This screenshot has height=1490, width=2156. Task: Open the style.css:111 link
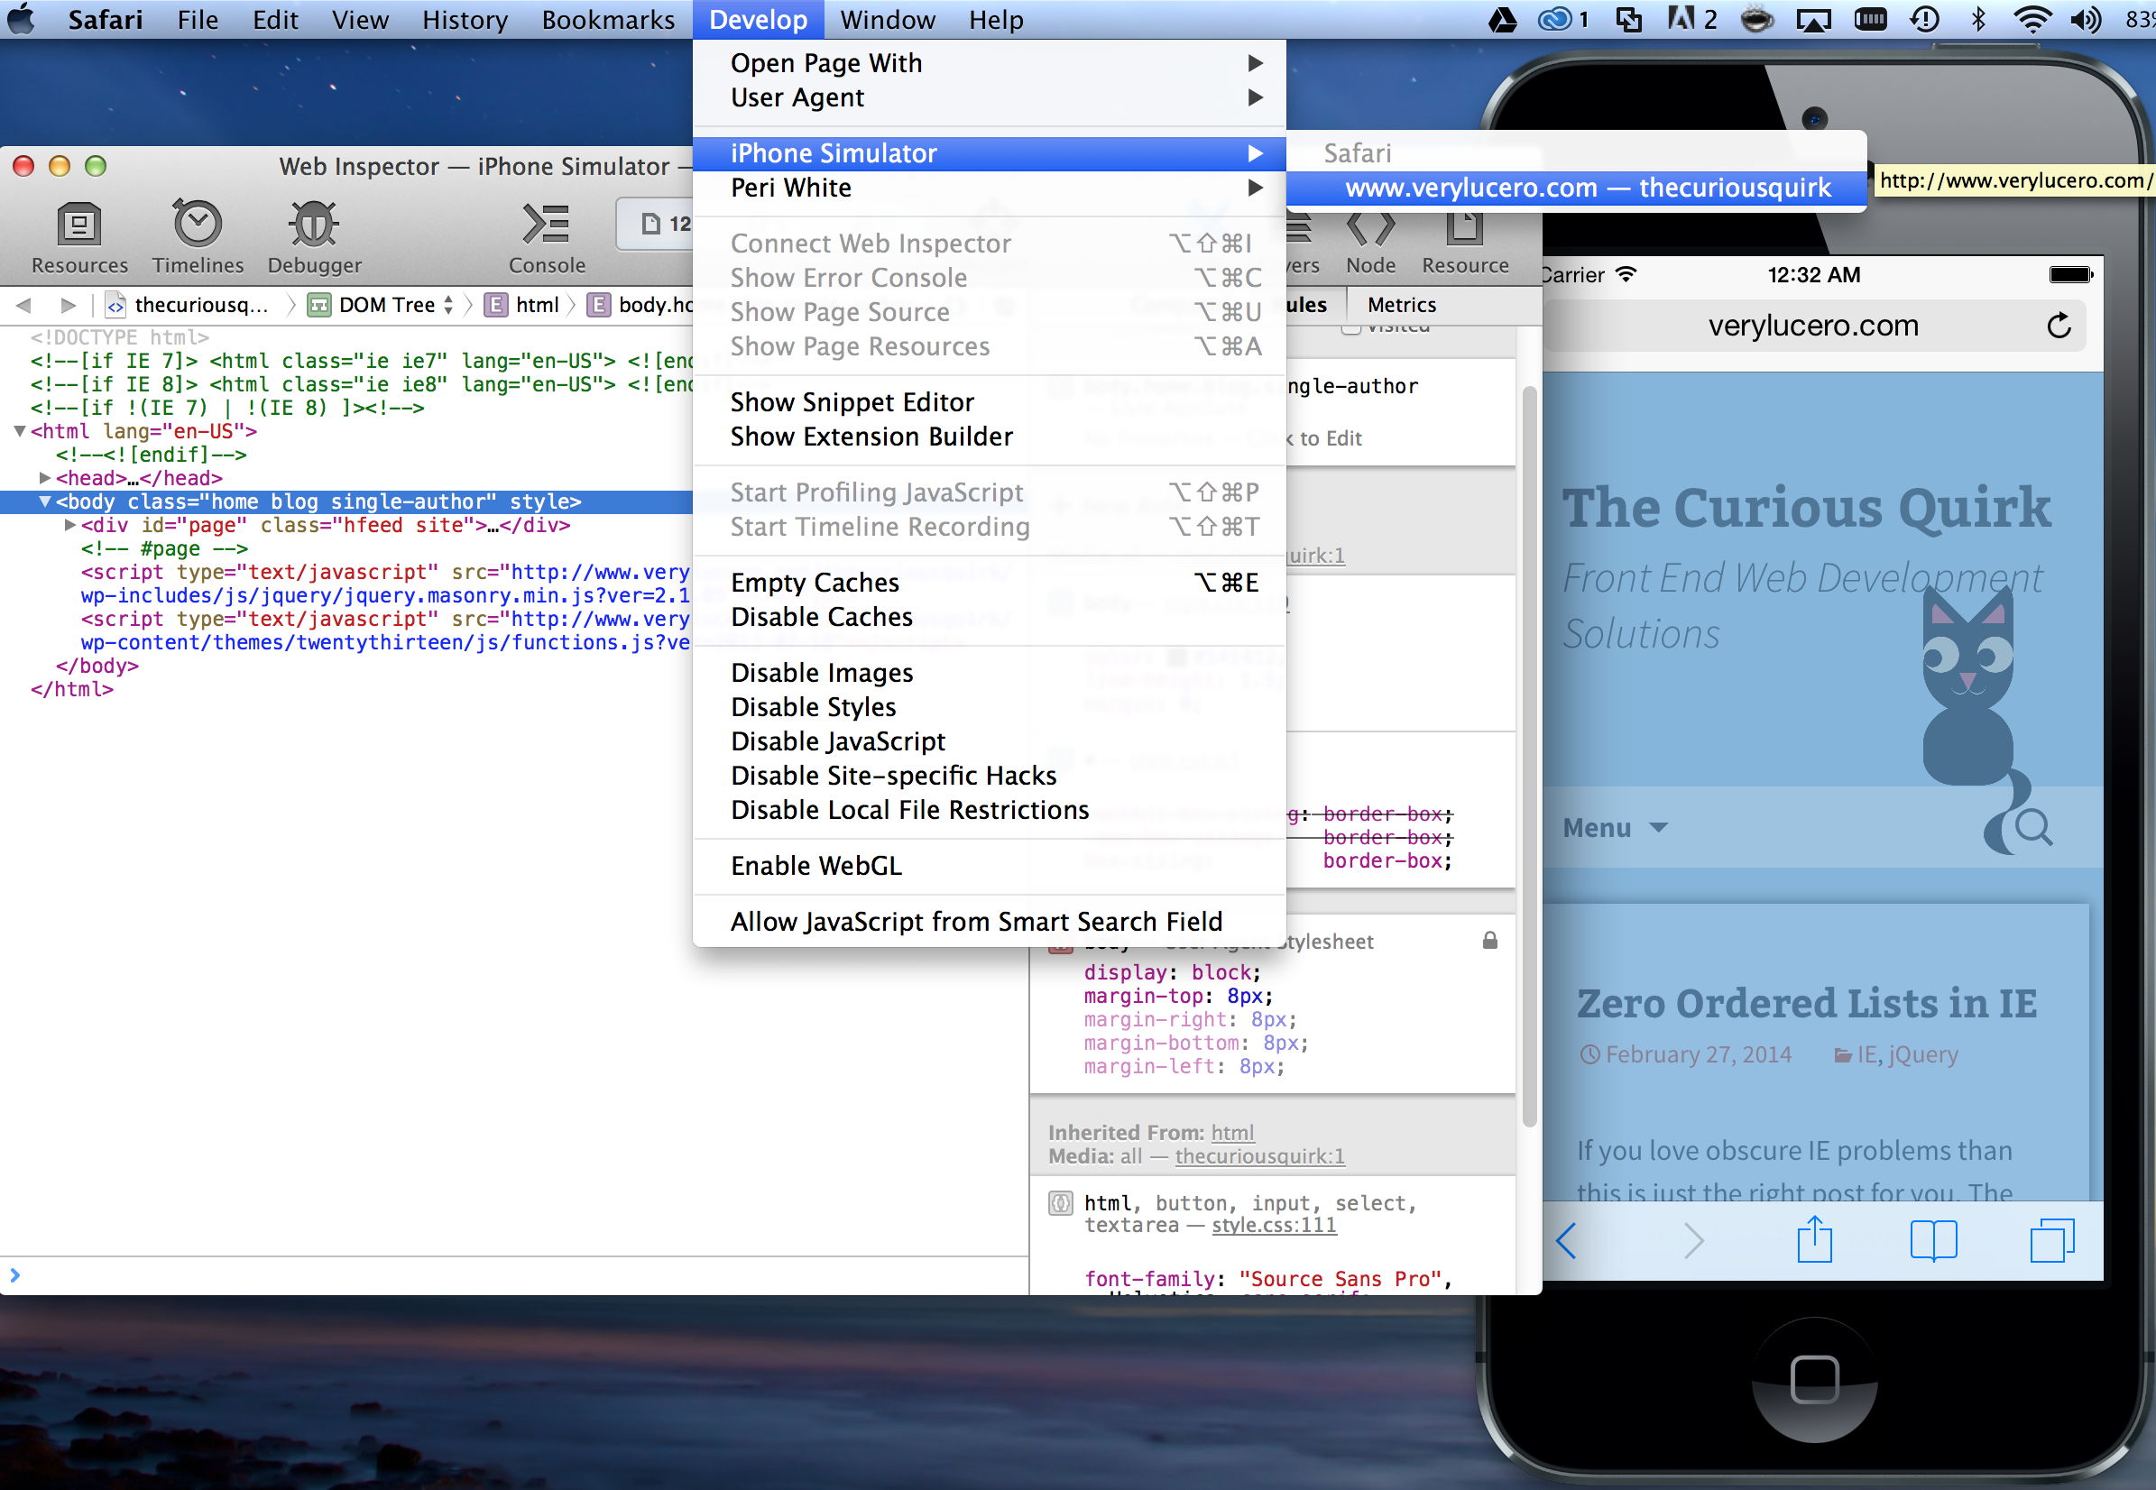(1274, 1225)
